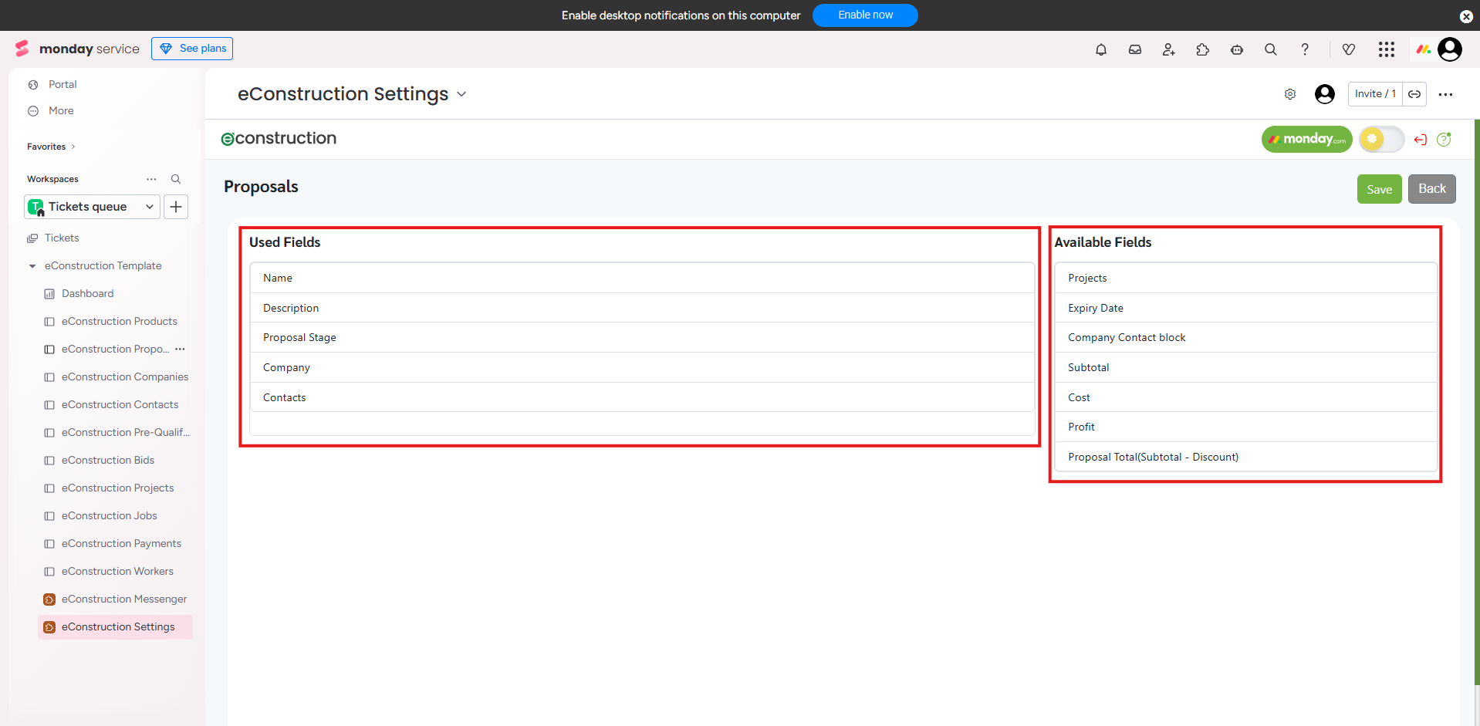Open the products switcher grid
1480x726 pixels.
coord(1387,49)
